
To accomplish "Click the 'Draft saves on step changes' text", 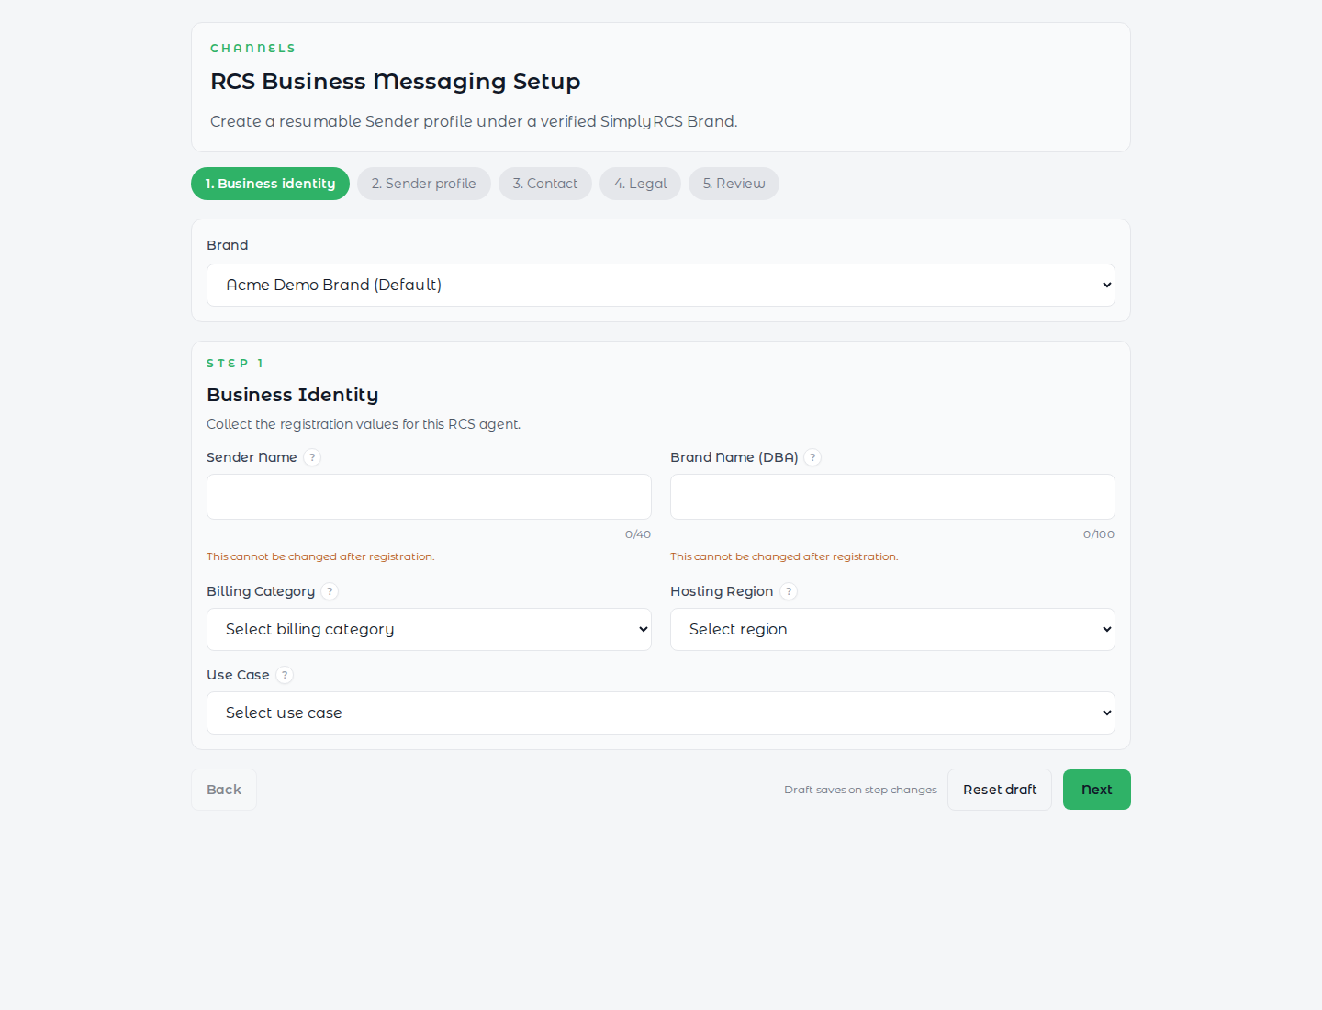I will pos(860,790).
